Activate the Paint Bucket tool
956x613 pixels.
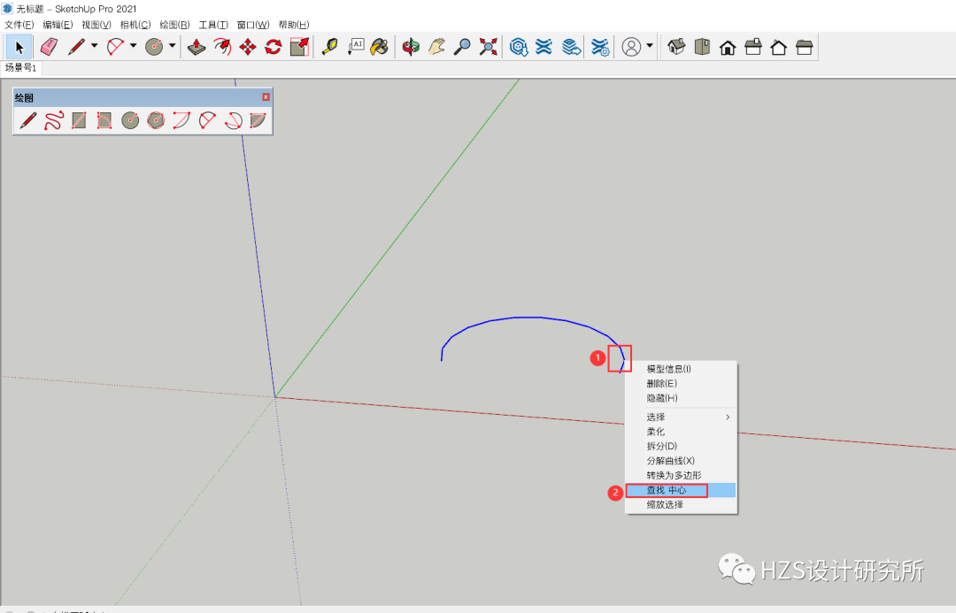click(x=379, y=47)
